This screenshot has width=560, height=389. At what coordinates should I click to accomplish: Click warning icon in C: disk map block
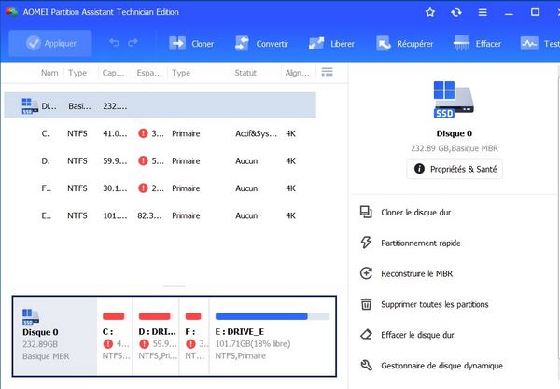coord(108,344)
